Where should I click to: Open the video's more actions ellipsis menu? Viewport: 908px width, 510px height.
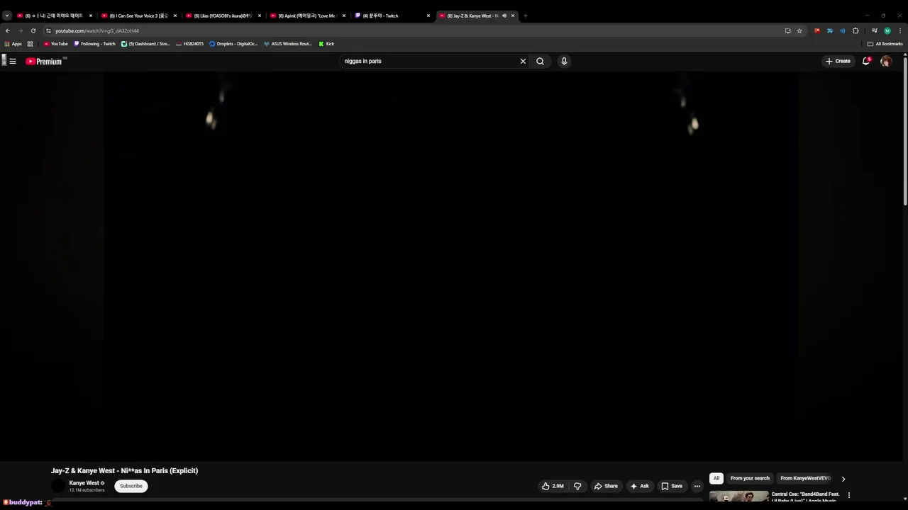pos(697,486)
